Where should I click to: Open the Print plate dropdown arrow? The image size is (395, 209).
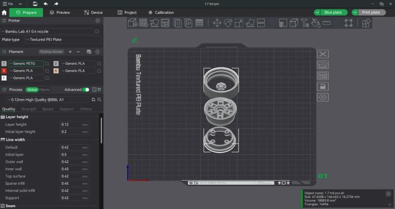point(355,12)
